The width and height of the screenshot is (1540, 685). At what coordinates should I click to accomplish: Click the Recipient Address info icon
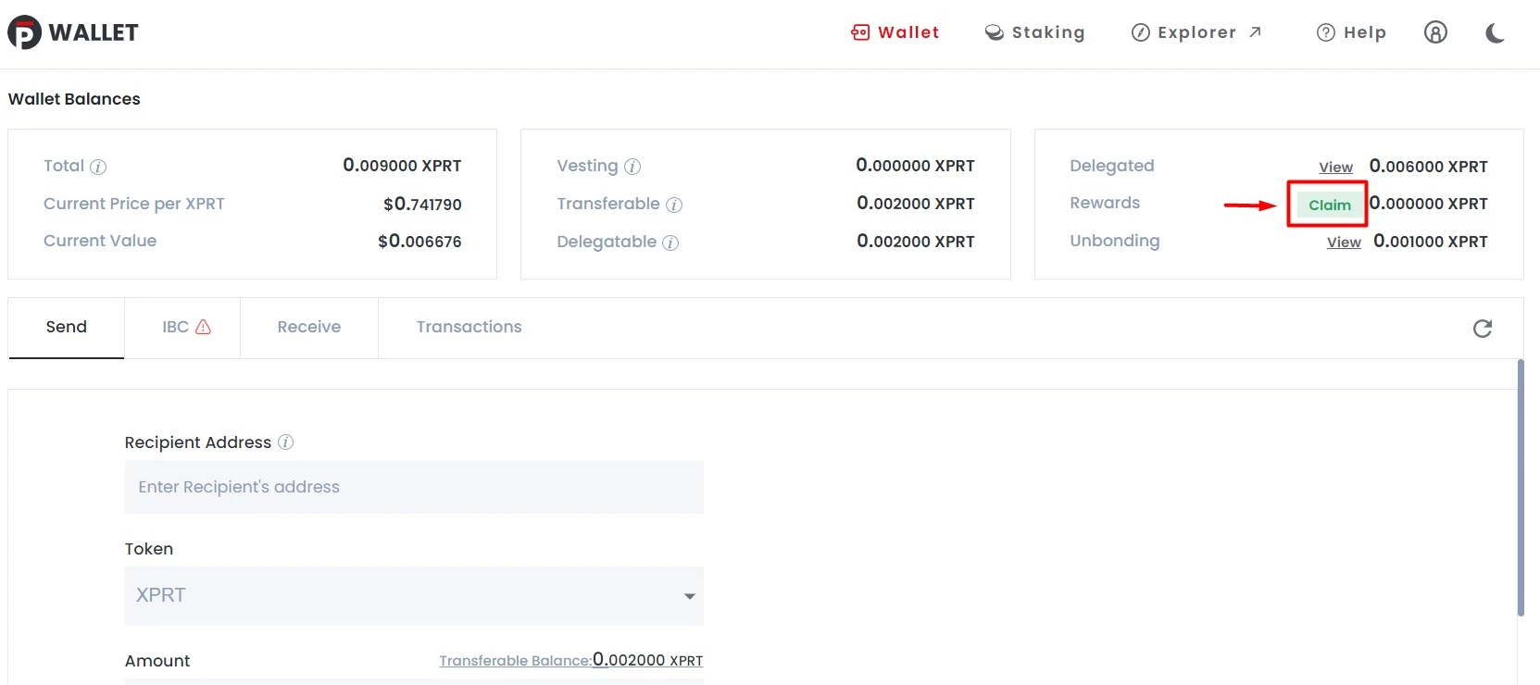(286, 442)
